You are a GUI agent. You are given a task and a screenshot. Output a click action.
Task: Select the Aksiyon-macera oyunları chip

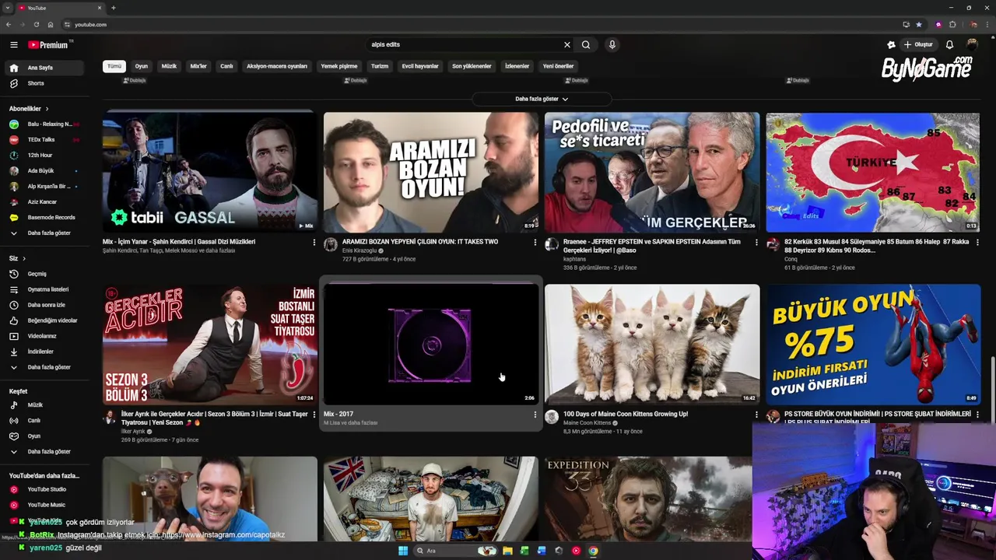coord(277,66)
